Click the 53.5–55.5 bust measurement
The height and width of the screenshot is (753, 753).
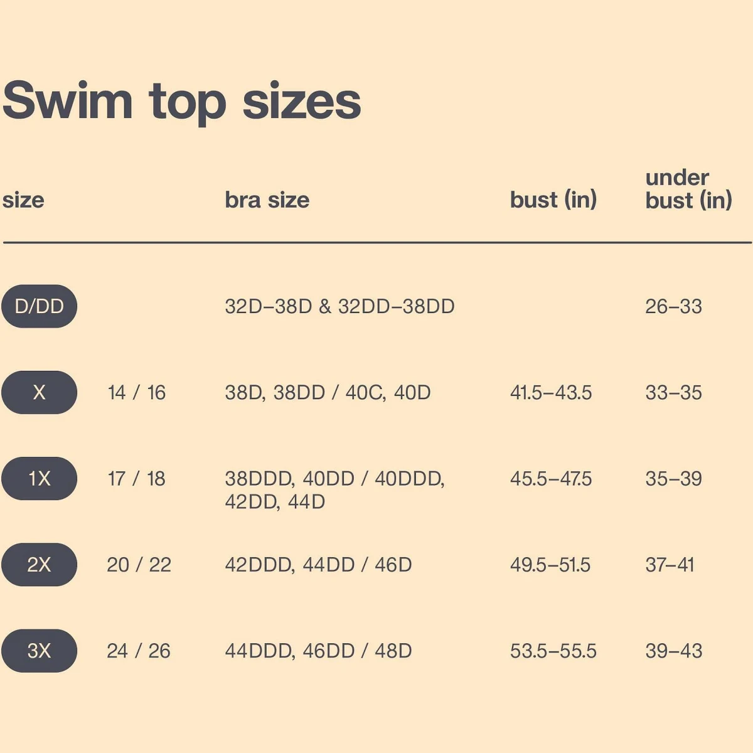[x=553, y=651]
